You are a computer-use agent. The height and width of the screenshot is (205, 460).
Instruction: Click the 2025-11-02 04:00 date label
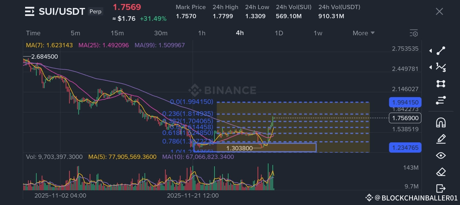pos(60,196)
